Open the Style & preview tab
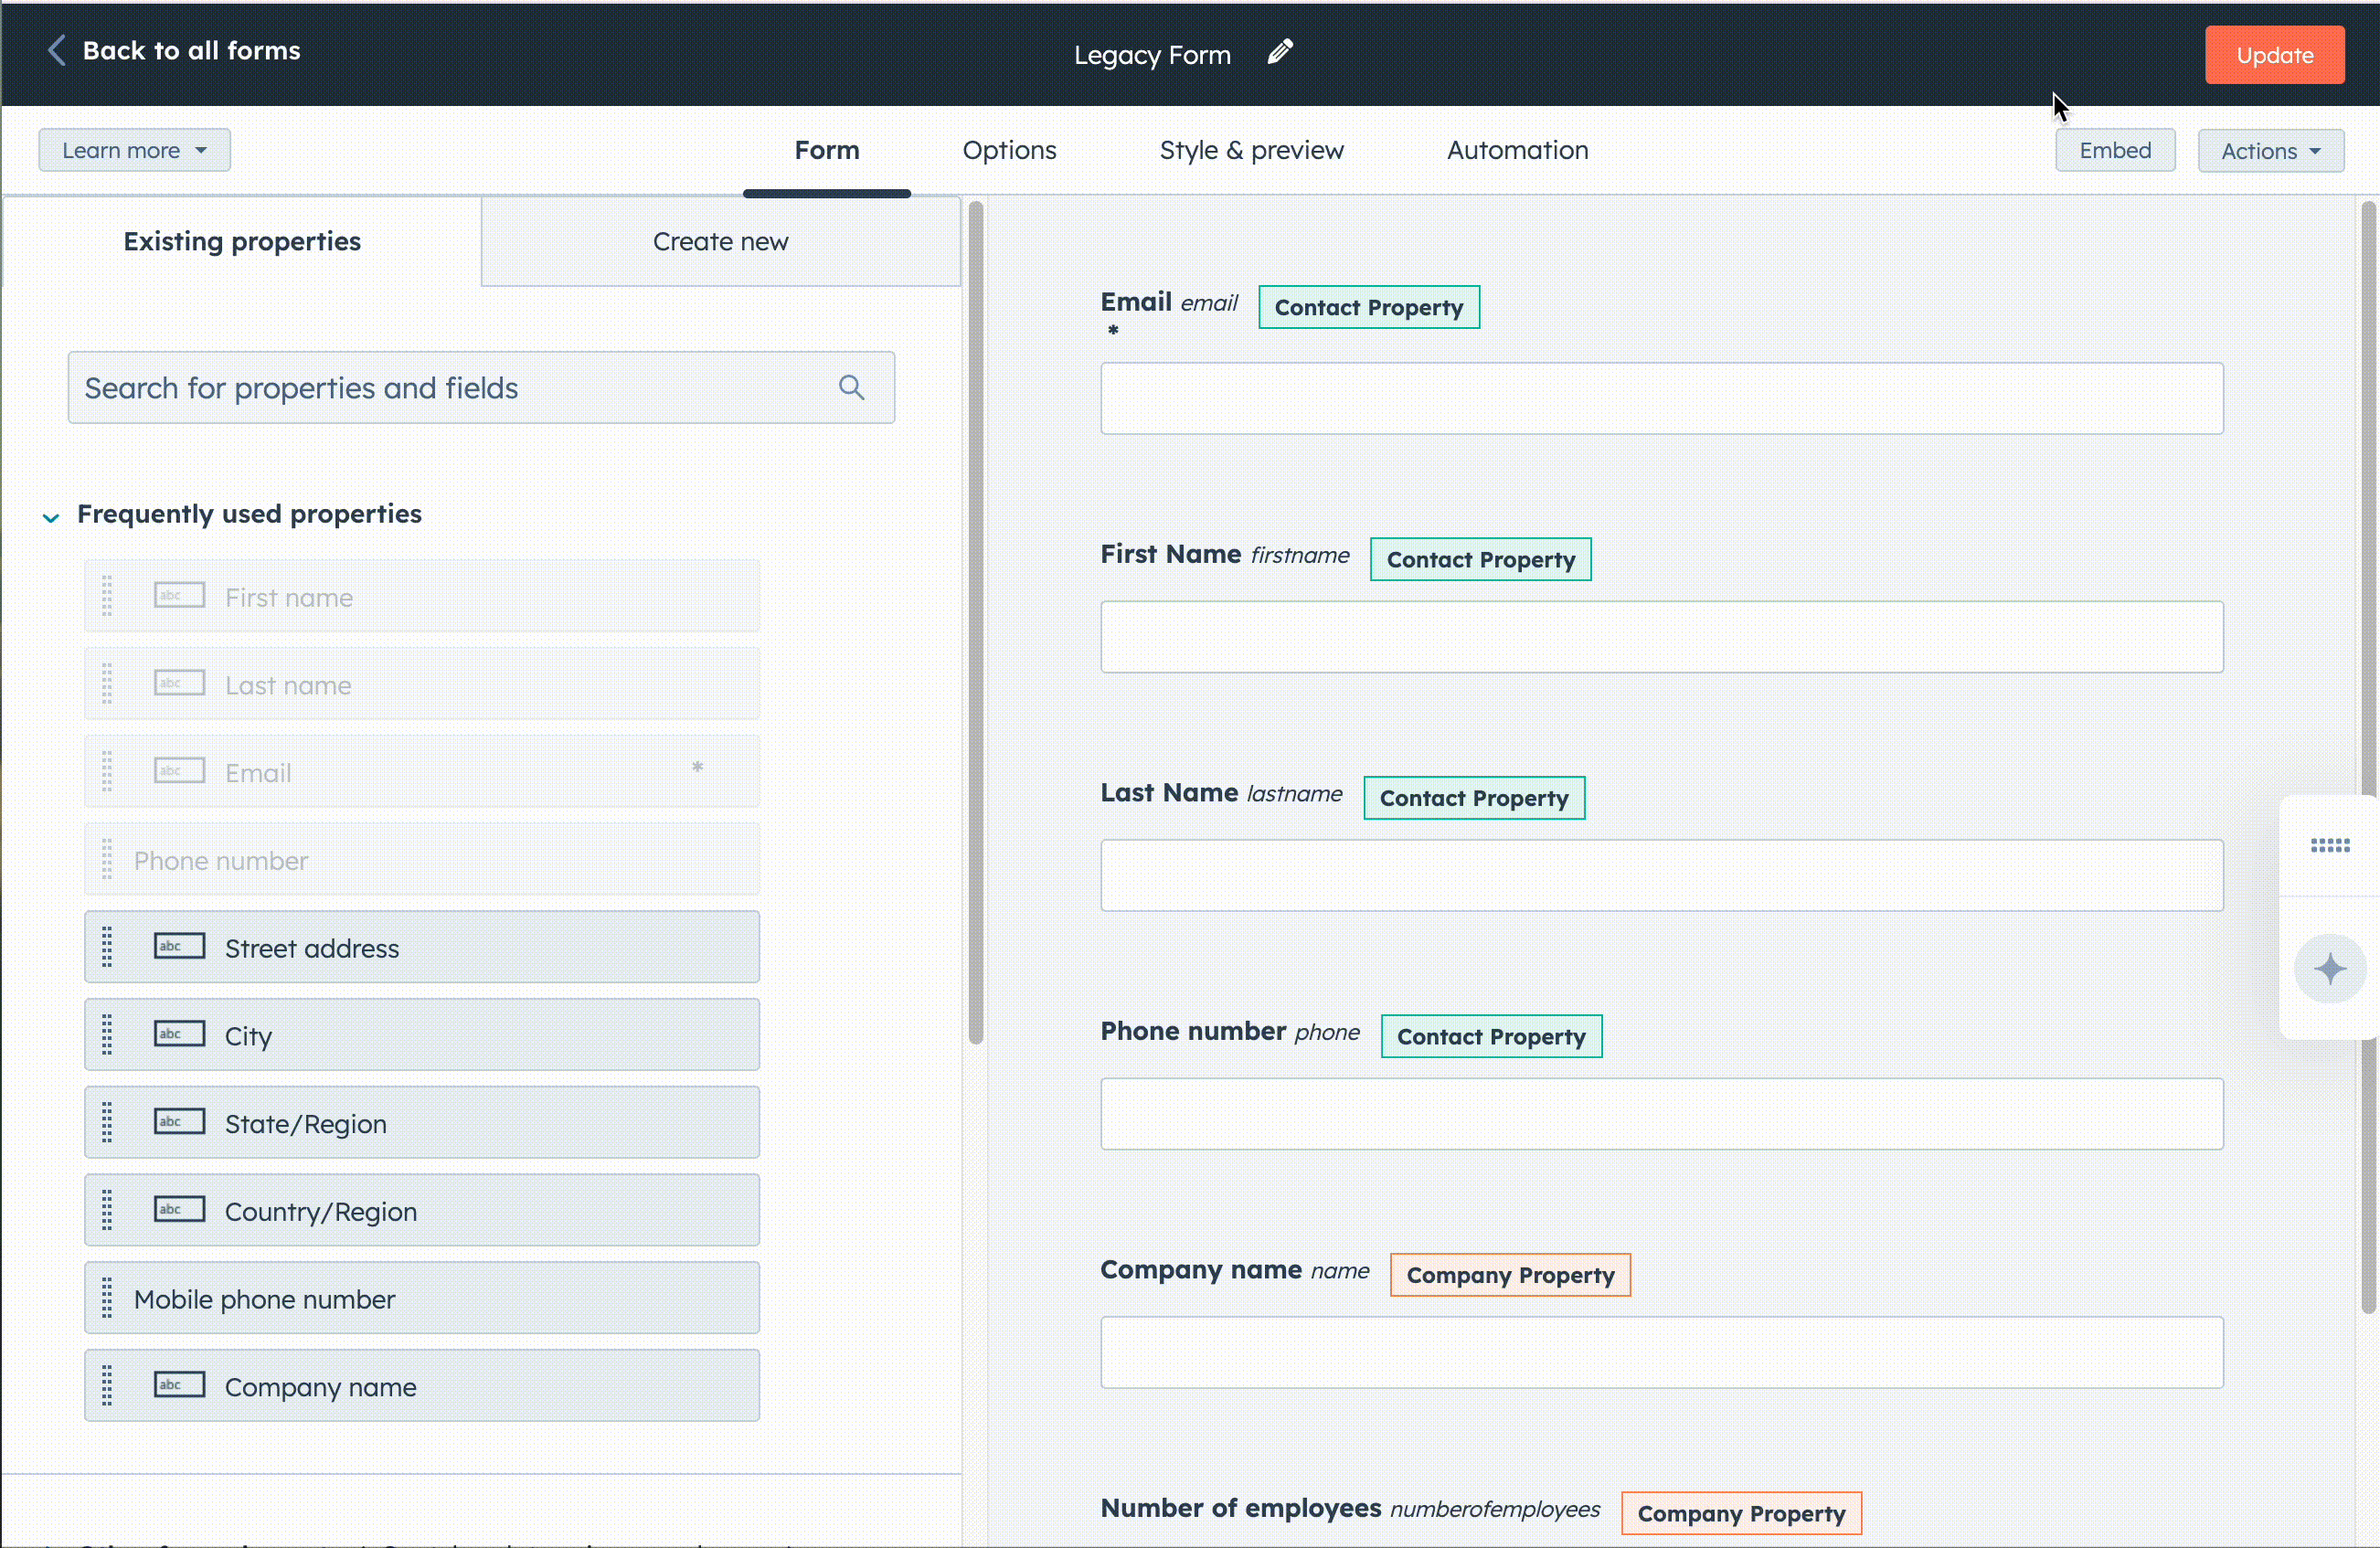The image size is (2380, 1548). point(1251,150)
